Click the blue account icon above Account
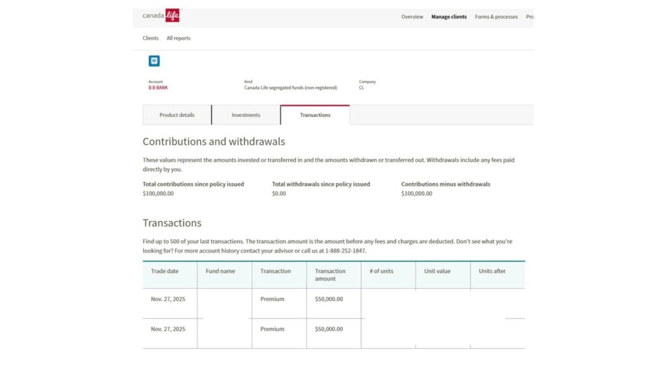 [x=154, y=61]
